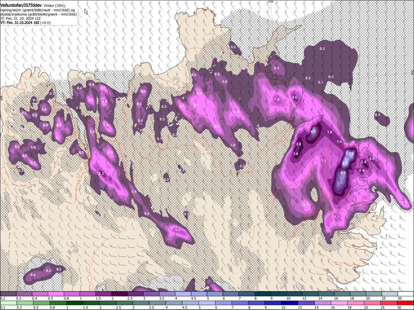Image resolution: width=414 pixels, height=310 pixels.
Task: Click the upper-row swatch between 1.5 and 2
Action: click(x=103, y=294)
